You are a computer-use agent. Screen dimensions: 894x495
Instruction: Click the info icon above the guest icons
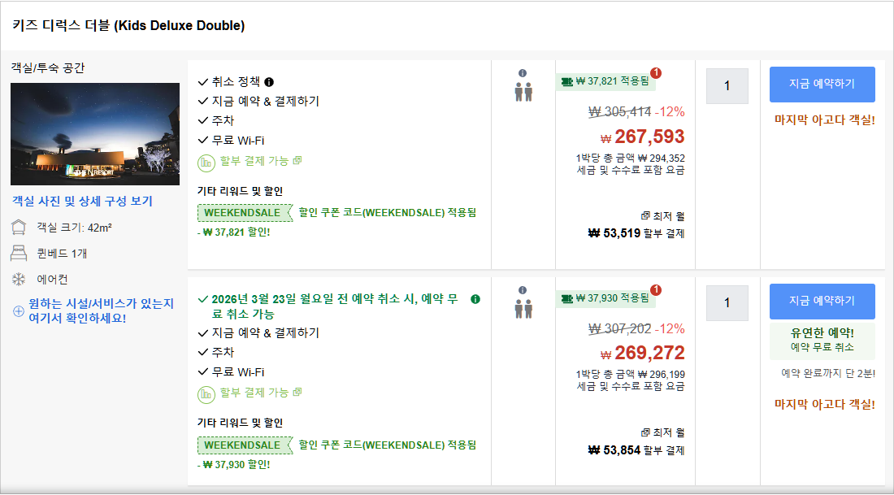(x=523, y=72)
